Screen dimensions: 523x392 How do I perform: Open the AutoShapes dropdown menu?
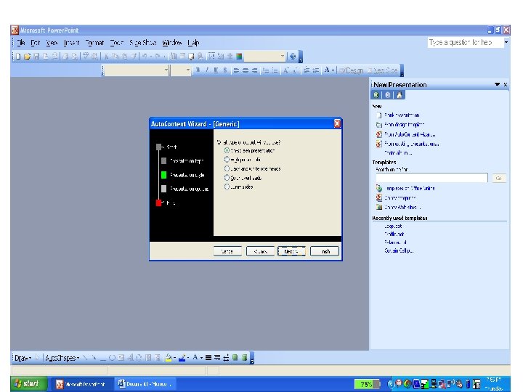[x=62, y=358]
